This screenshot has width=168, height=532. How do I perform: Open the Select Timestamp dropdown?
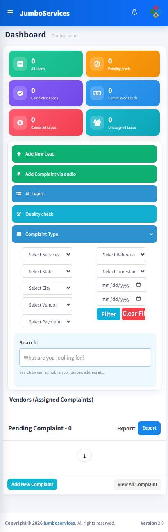click(x=121, y=271)
